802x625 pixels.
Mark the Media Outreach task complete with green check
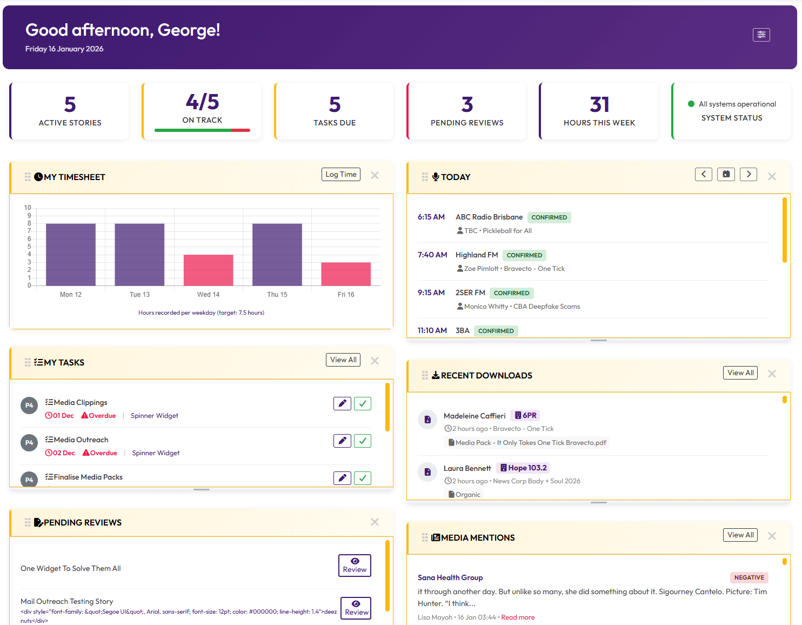pos(363,441)
